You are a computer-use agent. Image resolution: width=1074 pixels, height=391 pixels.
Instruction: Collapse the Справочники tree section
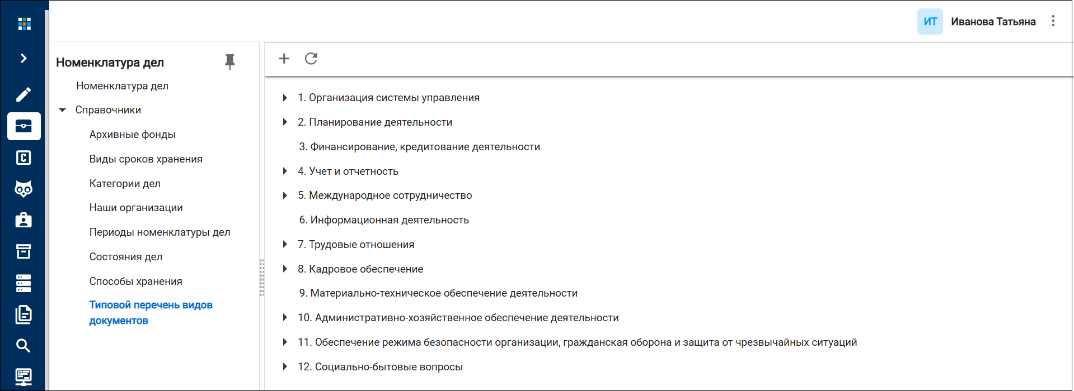(63, 110)
